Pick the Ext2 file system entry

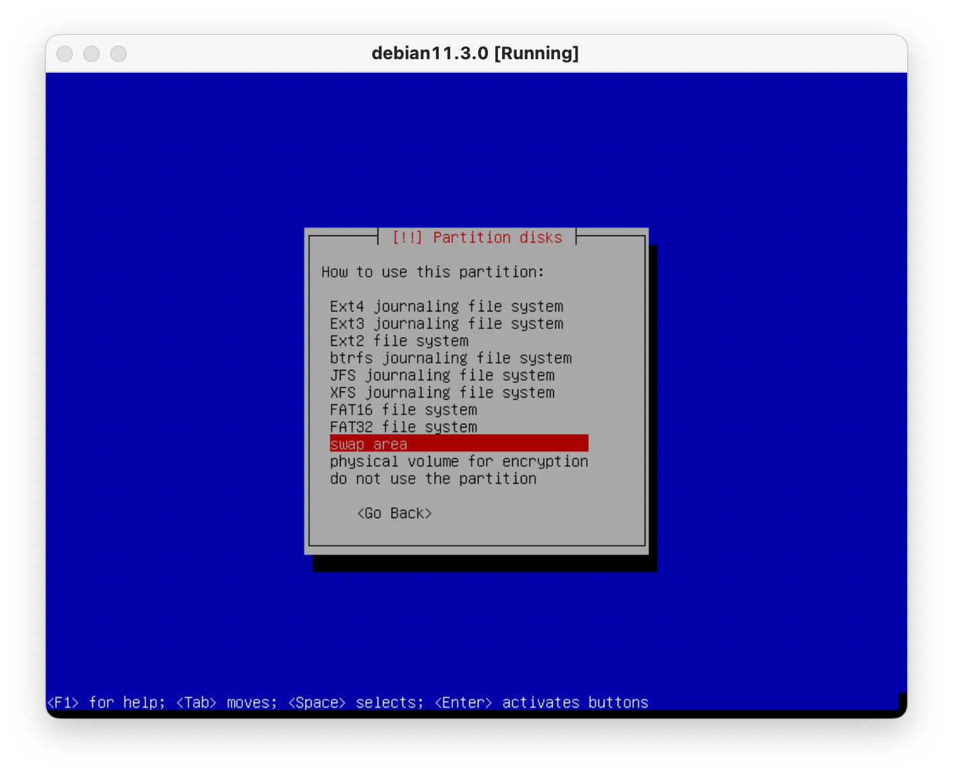click(398, 341)
